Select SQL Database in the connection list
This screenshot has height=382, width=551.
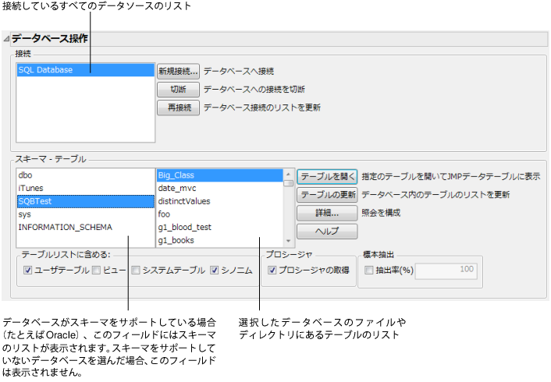(86, 70)
